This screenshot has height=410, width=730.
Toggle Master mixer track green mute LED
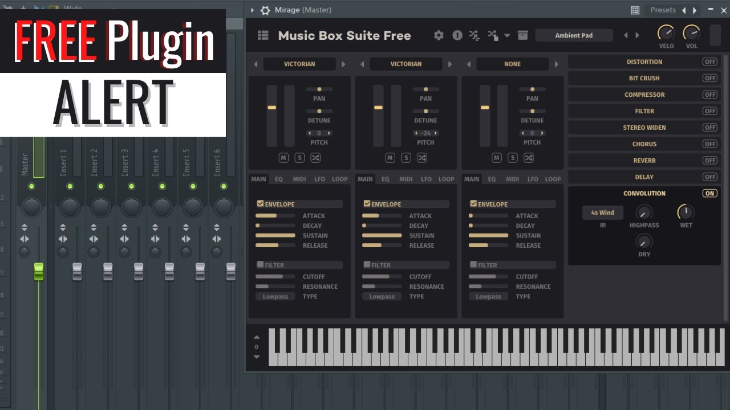pyautogui.click(x=31, y=186)
